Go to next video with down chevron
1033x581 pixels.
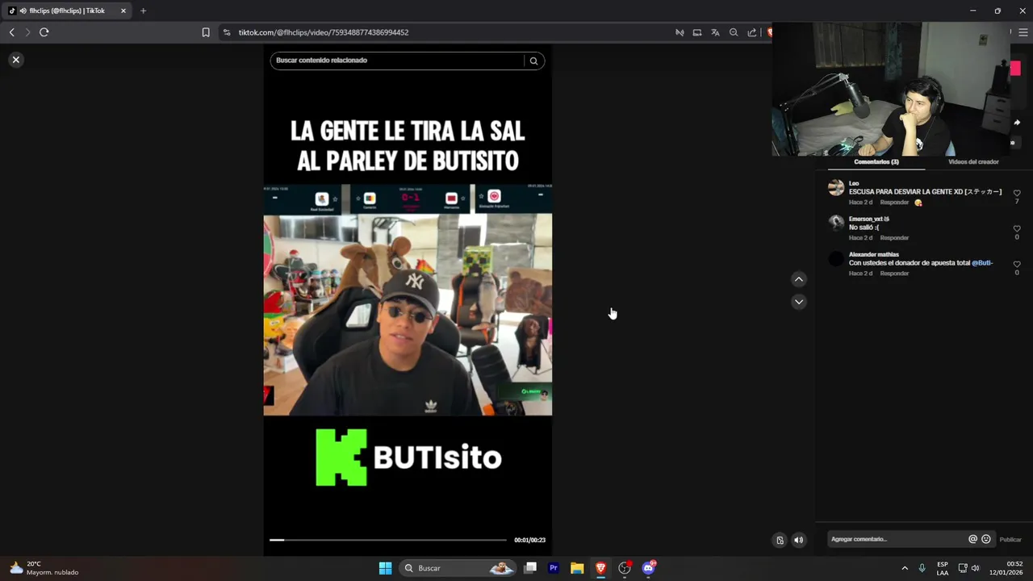click(x=799, y=302)
